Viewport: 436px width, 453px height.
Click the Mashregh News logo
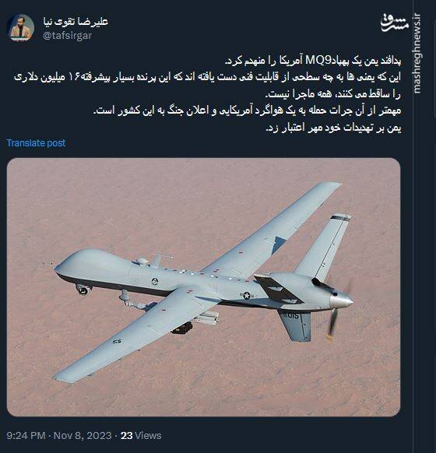tap(395, 23)
